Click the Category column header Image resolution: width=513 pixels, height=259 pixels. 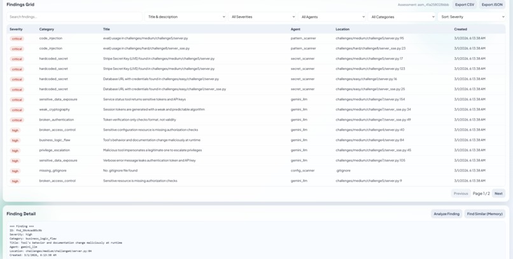point(46,29)
